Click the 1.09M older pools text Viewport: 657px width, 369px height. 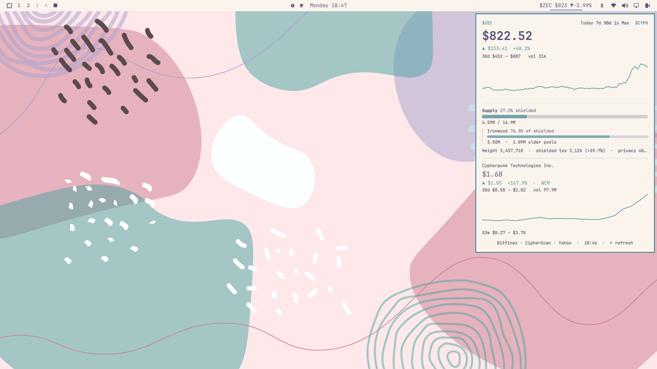coord(534,142)
